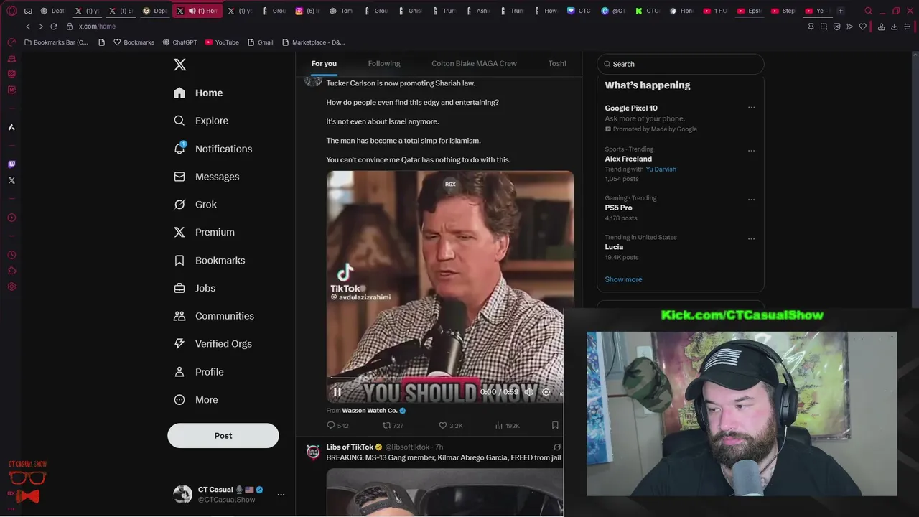The height and width of the screenshot is (517, 919).
Task: Open browser tab search magnifier
Action: [868, 11]
